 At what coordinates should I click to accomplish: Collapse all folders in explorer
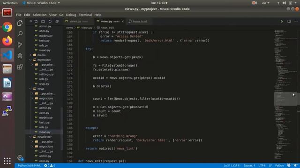[57, 21]
